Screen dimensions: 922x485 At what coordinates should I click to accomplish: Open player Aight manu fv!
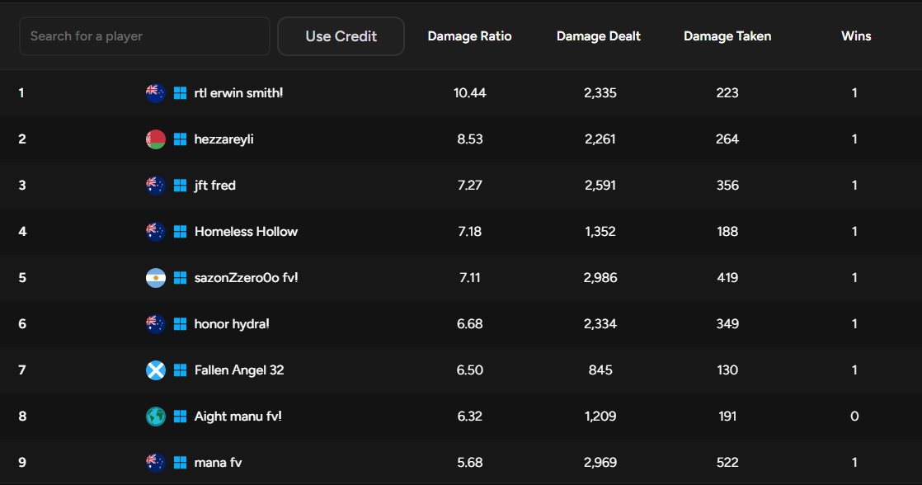click(x=238, y=417)
